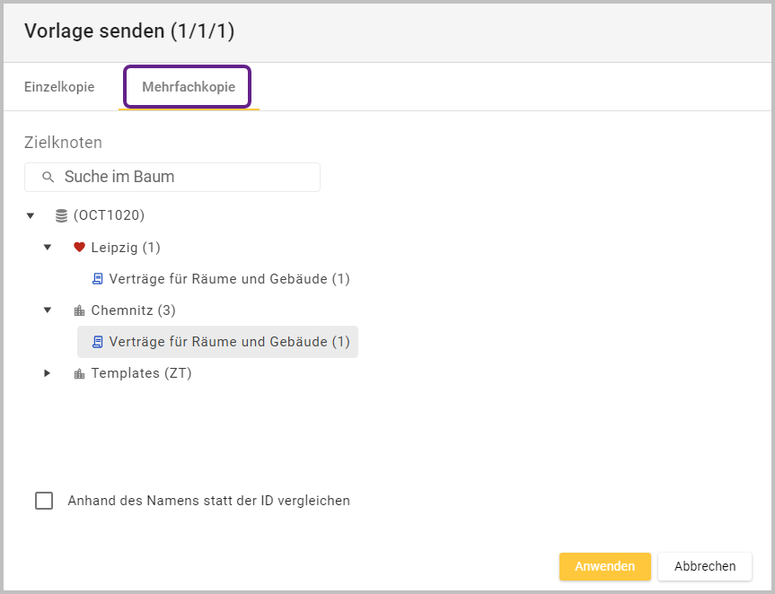This screenshot has width=775, height=594.
Task: Select the Chemnitz (3) tree entry
Action: [133, 310]
